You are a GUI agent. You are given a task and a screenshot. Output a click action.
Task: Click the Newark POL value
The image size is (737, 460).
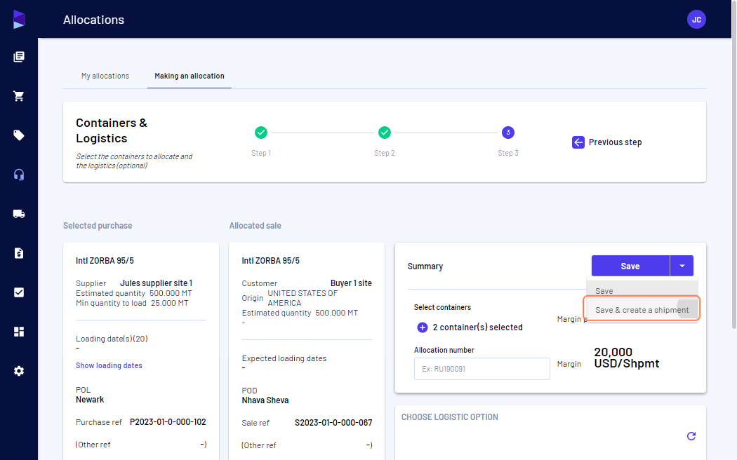90,400
